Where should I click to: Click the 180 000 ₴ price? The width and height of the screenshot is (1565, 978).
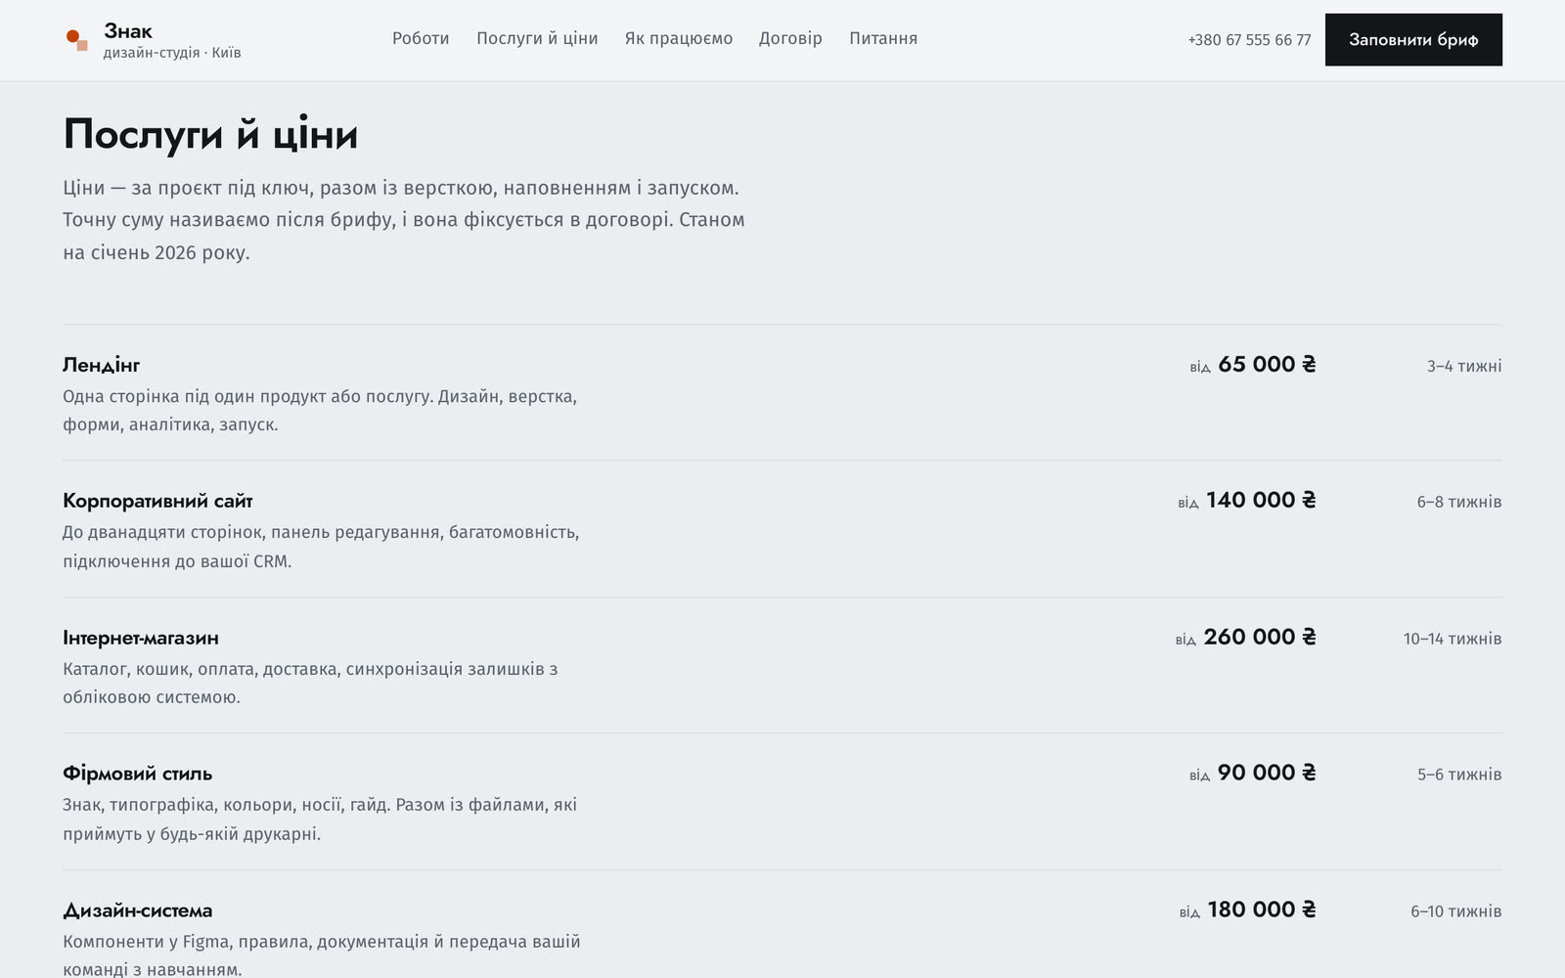click(1262, 910)
